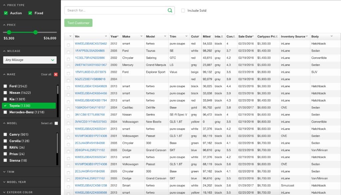341x195 pixels.
Task: Click the search magnifier icon
Action: coord(170,10)
